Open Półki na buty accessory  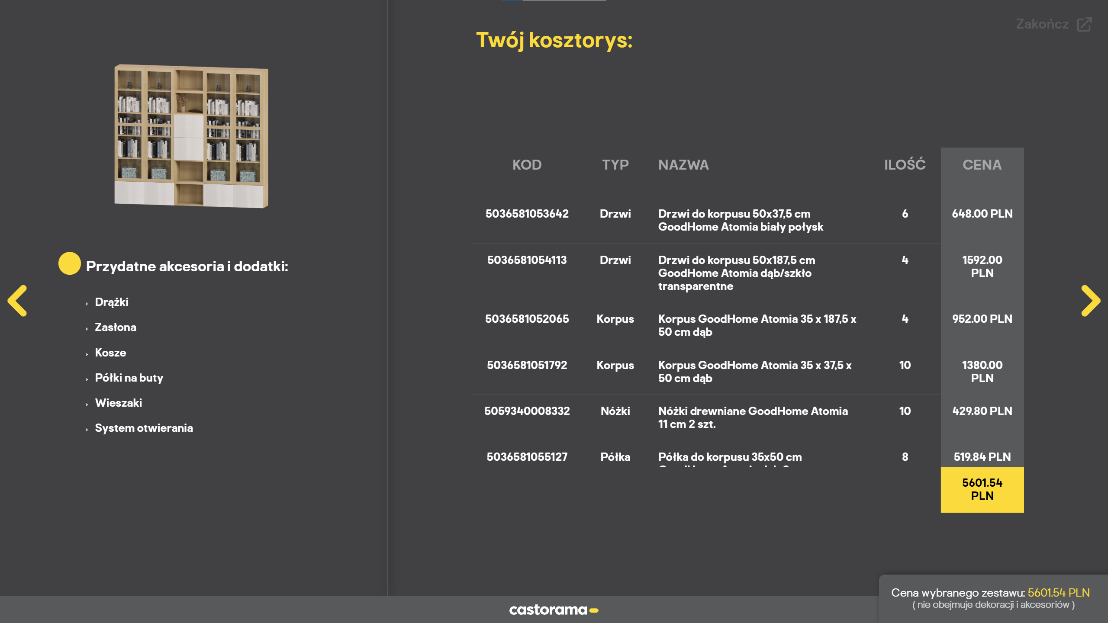129,378
